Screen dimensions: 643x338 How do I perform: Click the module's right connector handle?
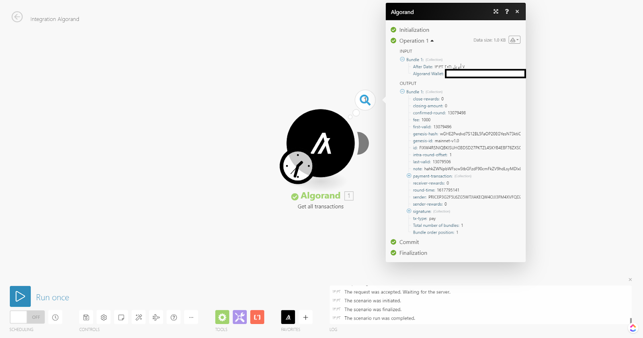(x=363, y=143)
